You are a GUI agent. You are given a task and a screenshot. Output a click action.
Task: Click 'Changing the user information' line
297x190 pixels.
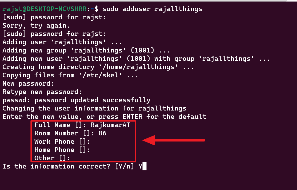tap(94, 109)
